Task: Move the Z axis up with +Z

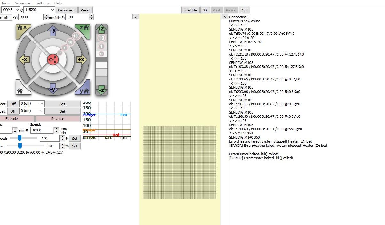Action: click(x=101, y=29)
